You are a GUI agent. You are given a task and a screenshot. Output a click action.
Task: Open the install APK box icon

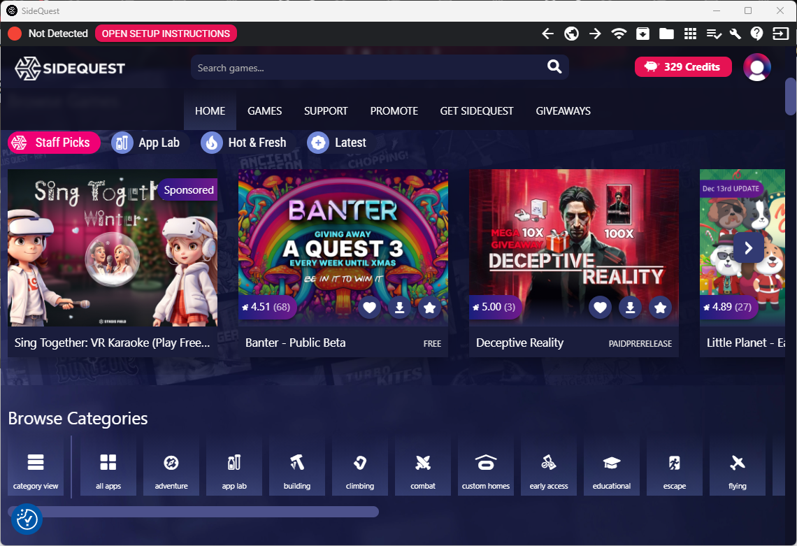642,34
